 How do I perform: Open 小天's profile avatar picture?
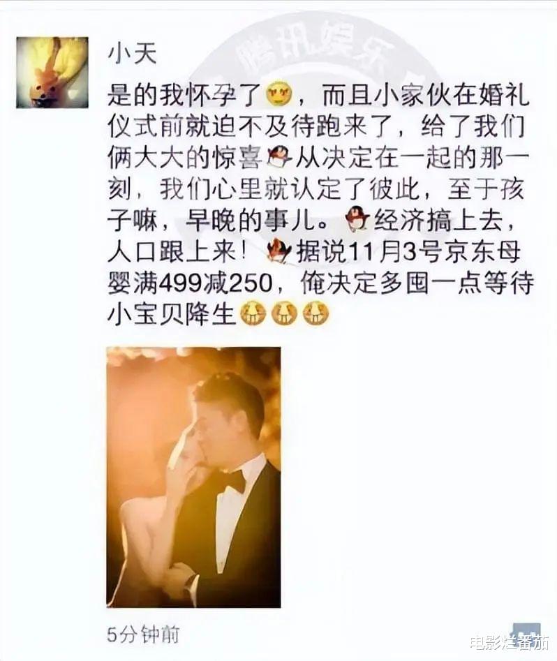(x=52, y=72)
